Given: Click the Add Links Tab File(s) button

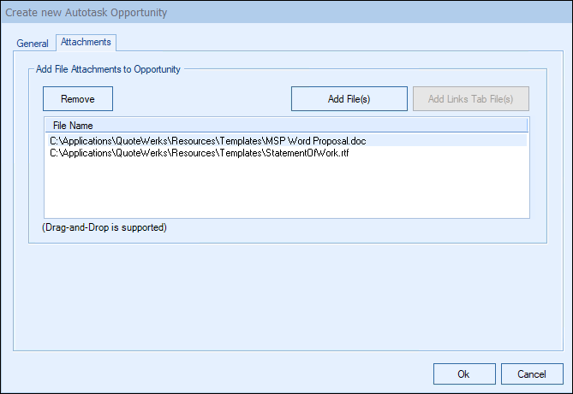Looking at the screenshot, I should pyautogui.click(x=470, y=99).
